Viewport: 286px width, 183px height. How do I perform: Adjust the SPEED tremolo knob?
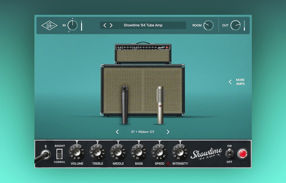point(159,152)
